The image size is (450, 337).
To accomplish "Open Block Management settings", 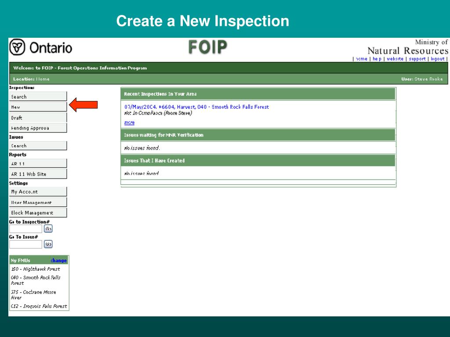I will coord(38,213).
